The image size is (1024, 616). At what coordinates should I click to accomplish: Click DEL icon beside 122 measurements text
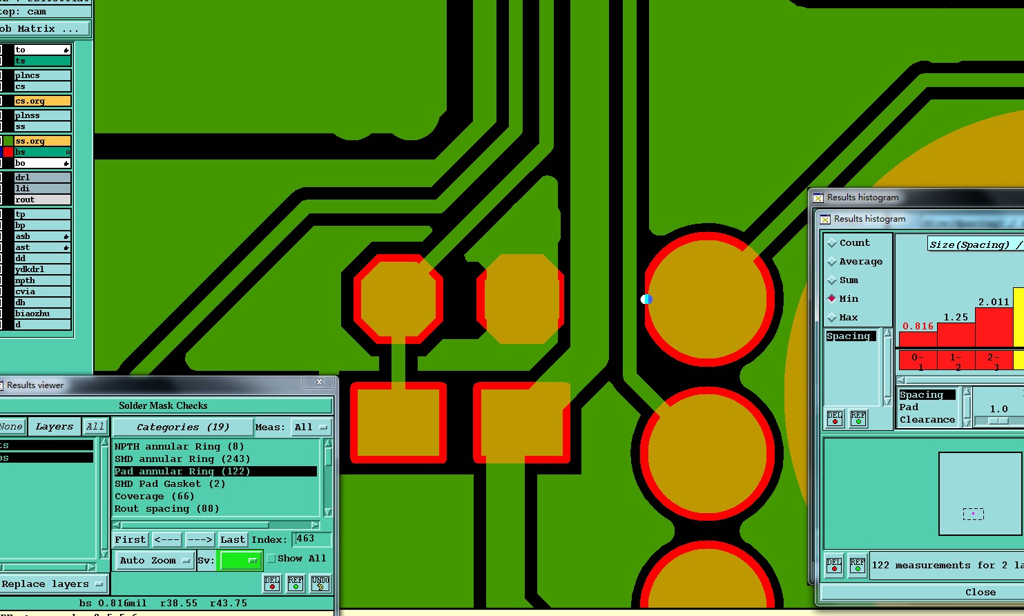point(834,566)
